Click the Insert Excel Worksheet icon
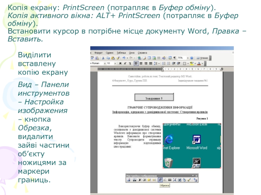The width and height of the screenshot is (261, 195). pos(154,58)
